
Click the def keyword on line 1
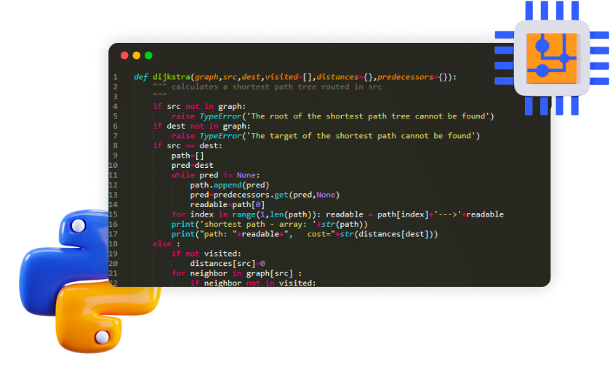click(x=141, y=77)
